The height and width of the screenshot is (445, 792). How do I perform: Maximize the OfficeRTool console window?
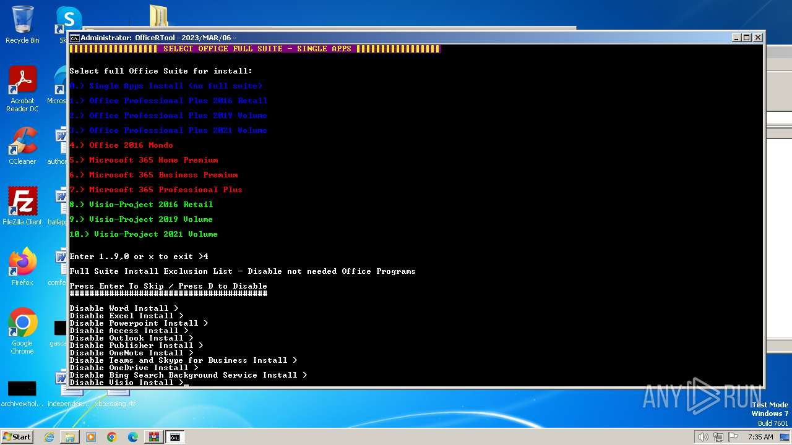pos(747,38)
